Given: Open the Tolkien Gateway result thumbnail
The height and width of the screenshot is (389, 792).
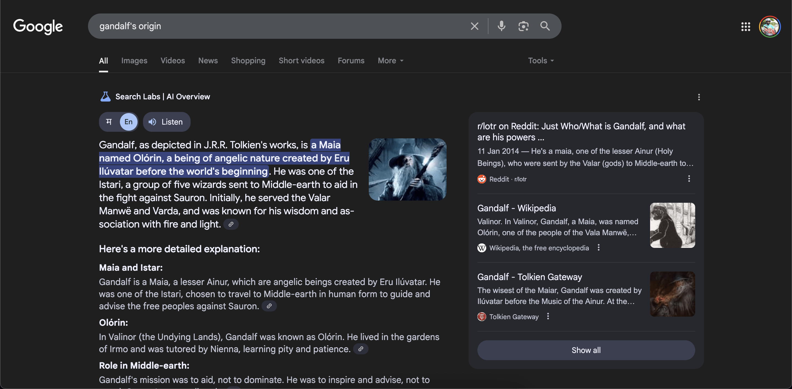Looking at the screenshot, I should 672,294.
